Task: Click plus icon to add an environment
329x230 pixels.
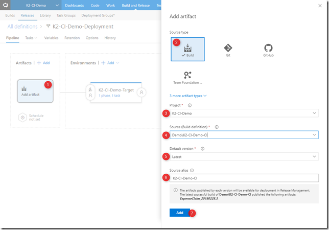Action: point(103,63)
